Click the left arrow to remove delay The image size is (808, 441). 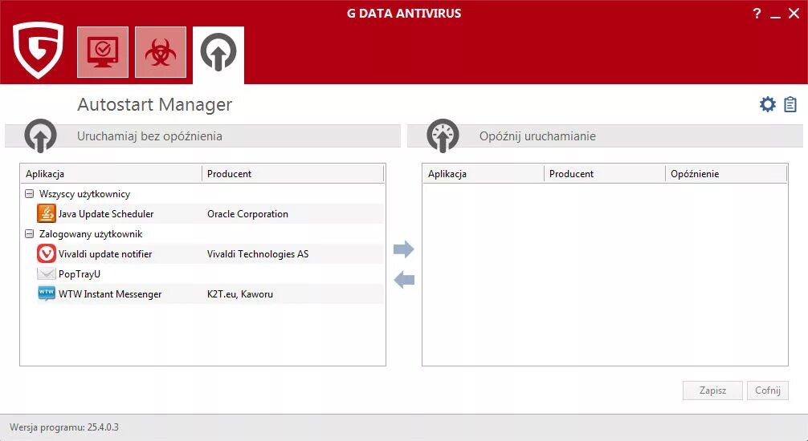click(404, 280)
